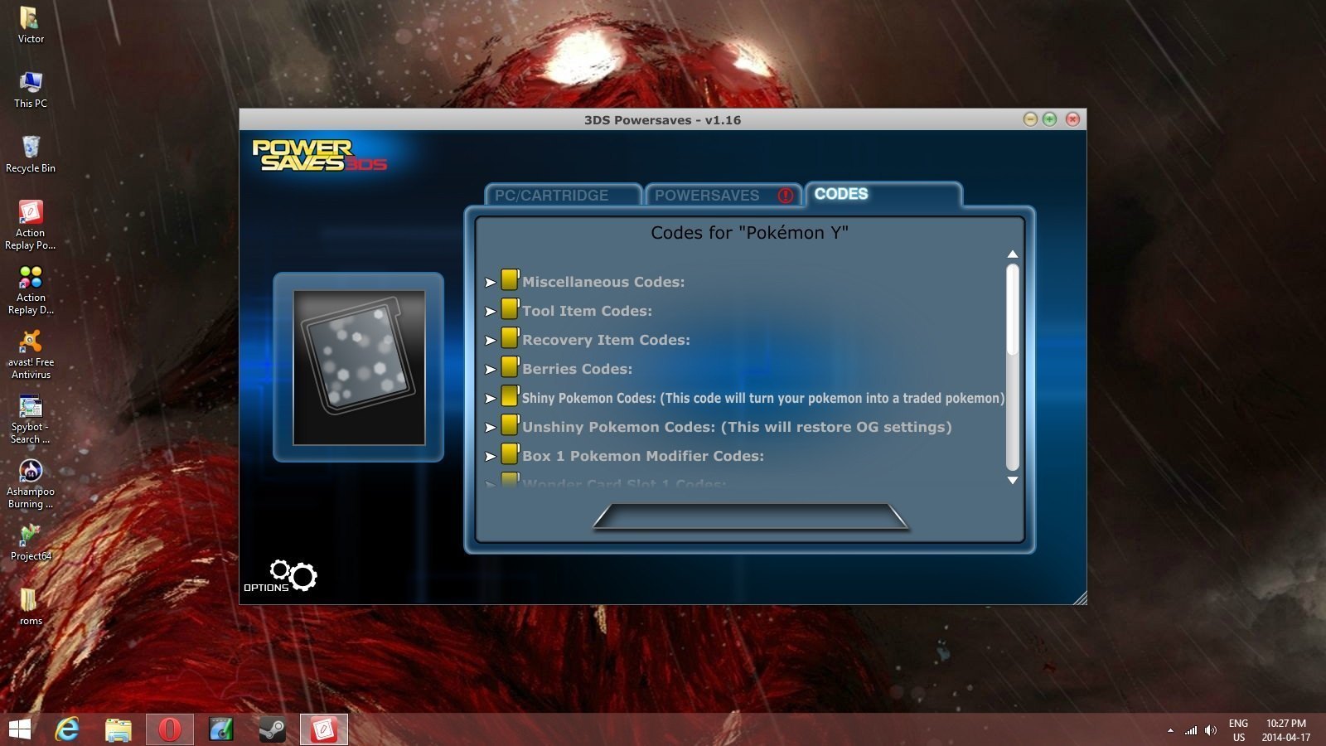Viewport: 1326px width, 746px height.
Task: Expand the Recovery Item Codes arrow
Action: click(491, 341)
